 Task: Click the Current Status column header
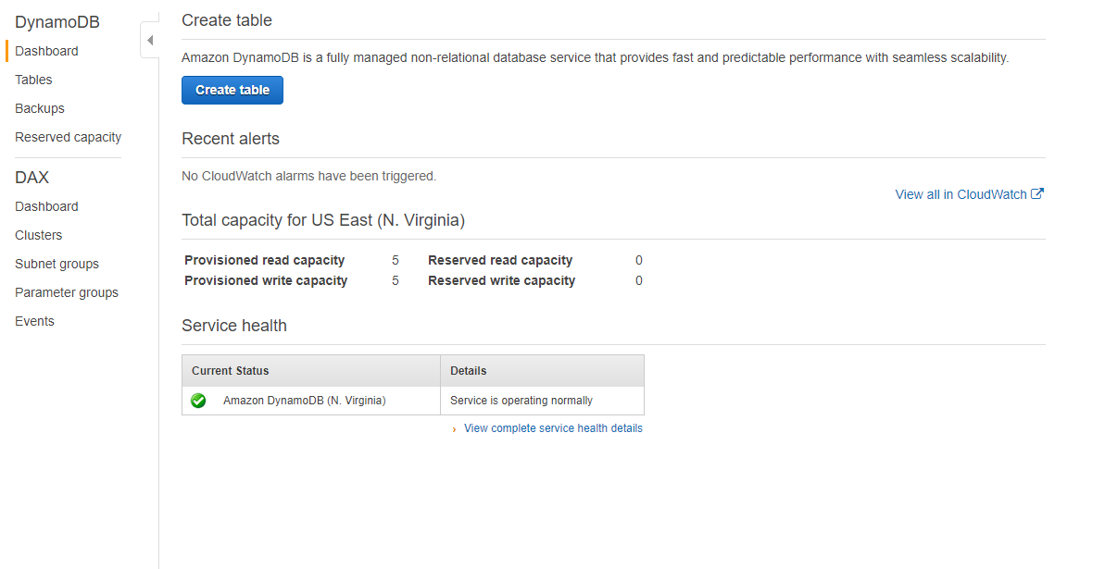coord(311,370)
